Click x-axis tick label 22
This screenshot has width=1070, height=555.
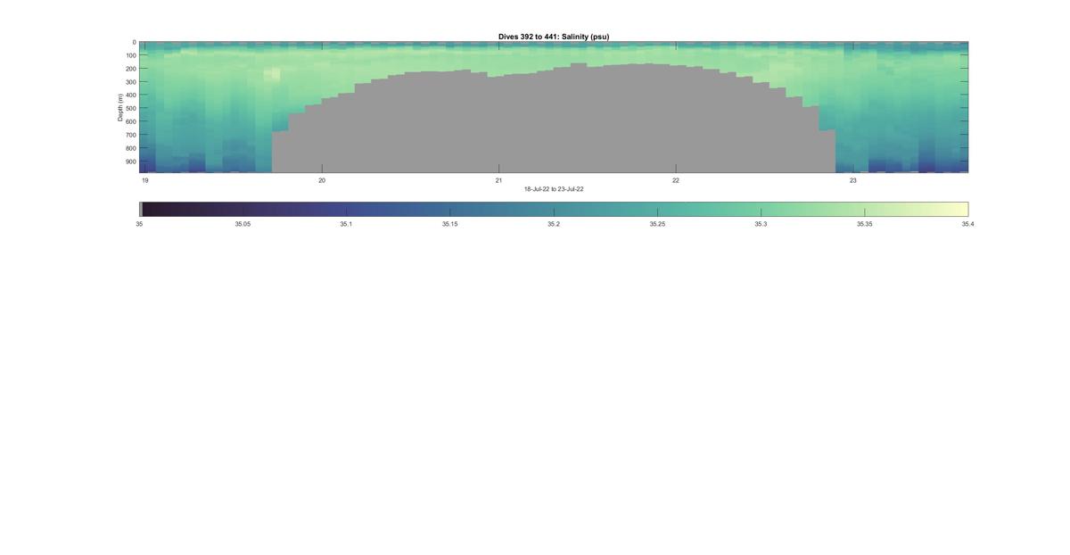(x=676, y=180)
